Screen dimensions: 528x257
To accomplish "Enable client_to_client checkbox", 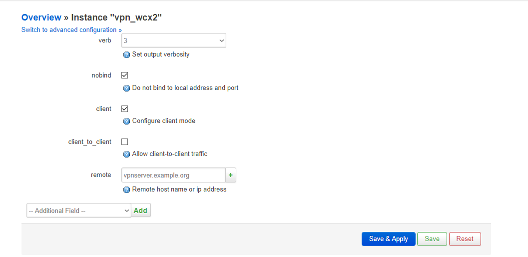I will (124, 141).
